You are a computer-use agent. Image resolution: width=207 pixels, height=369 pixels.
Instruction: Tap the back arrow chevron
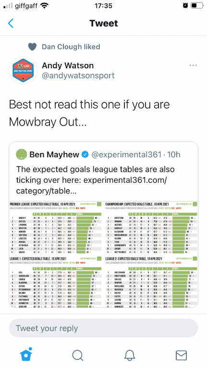coord(11,23)
